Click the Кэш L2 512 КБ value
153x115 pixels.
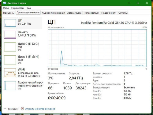127,95
